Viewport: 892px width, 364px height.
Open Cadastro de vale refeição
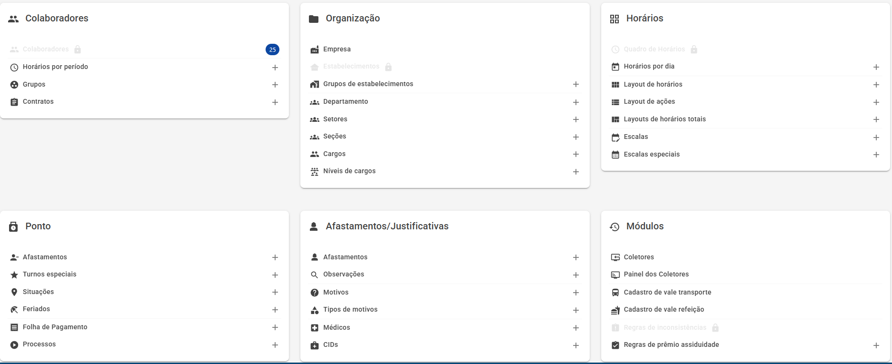(x=664, y=309)
